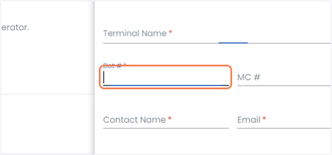Screen dimensions: 332x155
Task: Select the MC # input field
Action: pyautogui.click(x=284, y=77)
